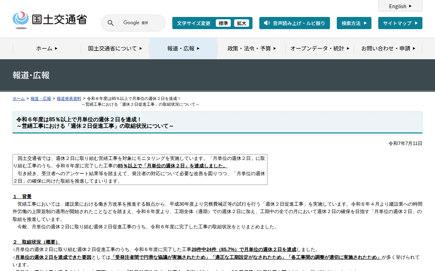This screenshot has height=271, width=435.
Task: Open 検索方法 help page
Action: [354, 23]
